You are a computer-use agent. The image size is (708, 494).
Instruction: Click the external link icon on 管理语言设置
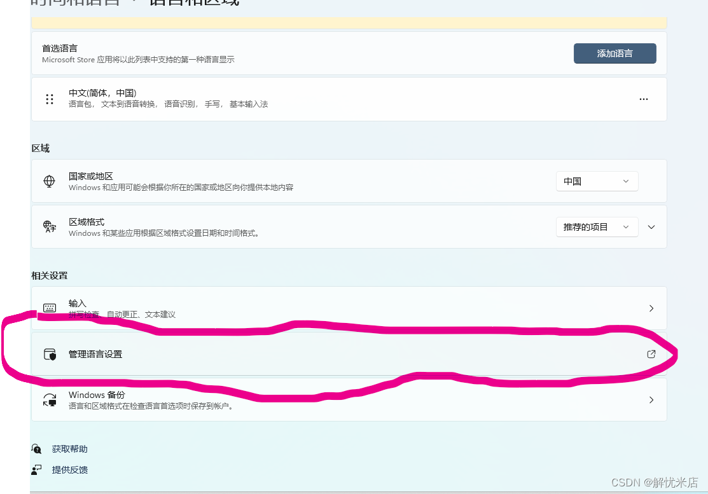[651, 354]
